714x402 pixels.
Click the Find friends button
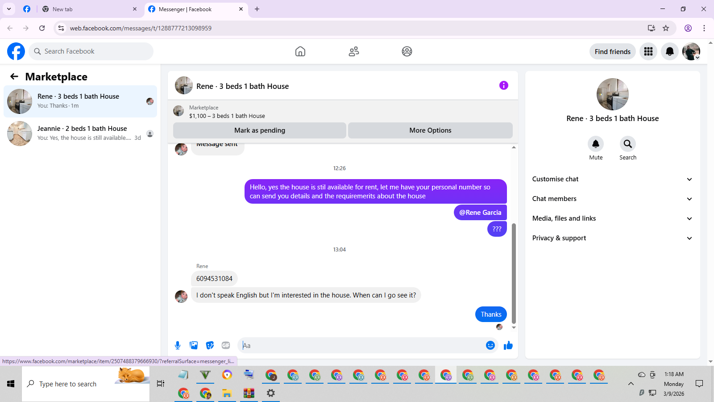click(x=612, y=51)
